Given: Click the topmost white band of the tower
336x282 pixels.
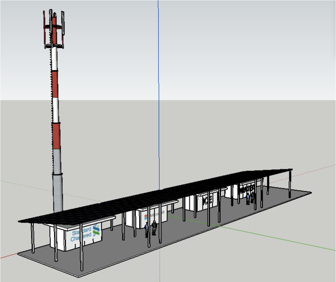Looking at the screenshot, I should [x=55, y=59].
